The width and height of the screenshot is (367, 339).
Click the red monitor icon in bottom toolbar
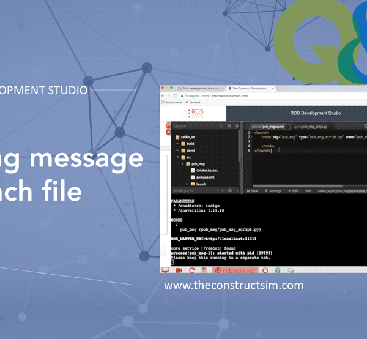pos(165,270)
